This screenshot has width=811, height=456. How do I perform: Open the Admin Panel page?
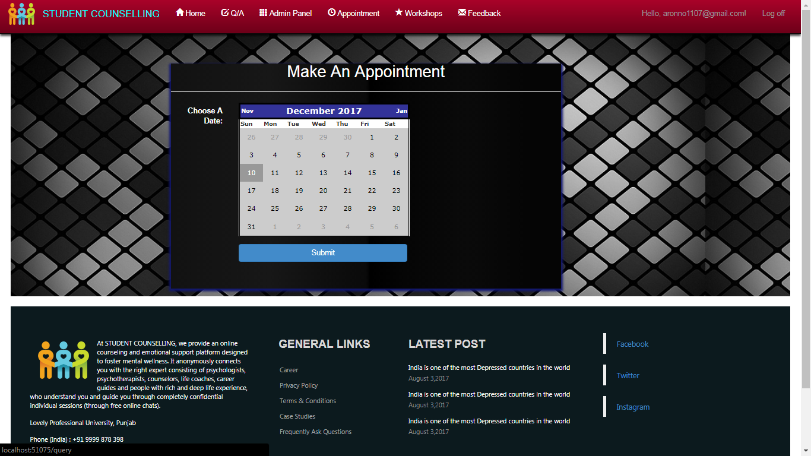tap(286, 13)
